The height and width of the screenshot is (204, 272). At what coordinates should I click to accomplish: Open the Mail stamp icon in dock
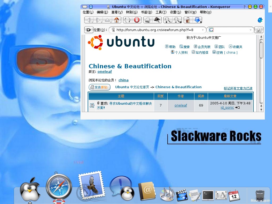[x=91, y=186]
